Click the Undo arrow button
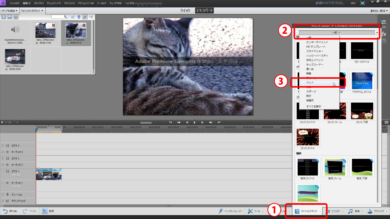The image size is (390, 219). click(x=5, y=211)
